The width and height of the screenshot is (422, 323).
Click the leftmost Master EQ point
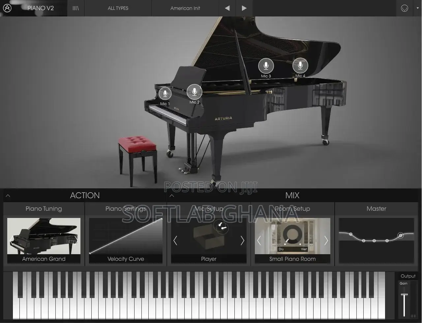(351, 234)
